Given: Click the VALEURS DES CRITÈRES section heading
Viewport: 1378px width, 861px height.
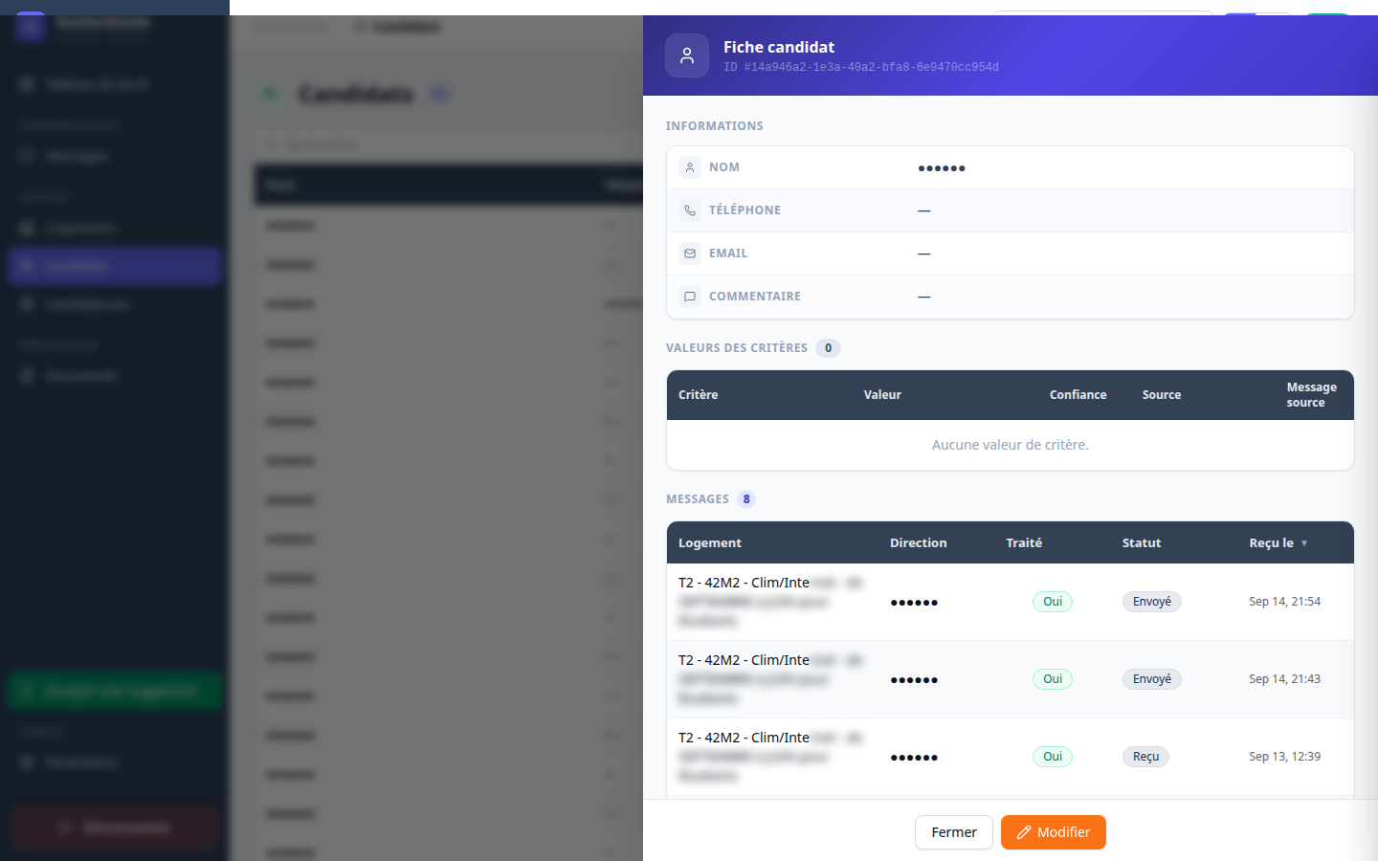Looking at the screenshot, I should [x=737, y=348].
